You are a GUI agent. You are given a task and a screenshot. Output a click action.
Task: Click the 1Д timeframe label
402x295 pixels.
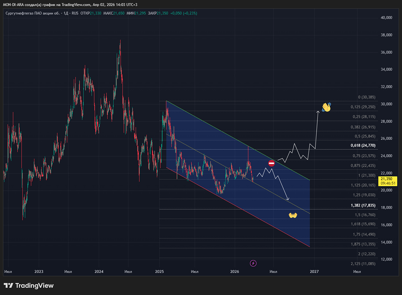(x=66, y=13)
